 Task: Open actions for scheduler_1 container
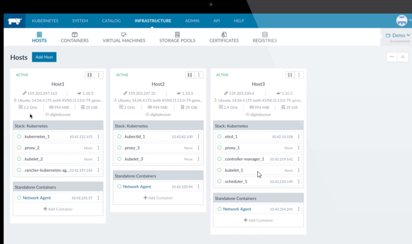coord(299,181)
